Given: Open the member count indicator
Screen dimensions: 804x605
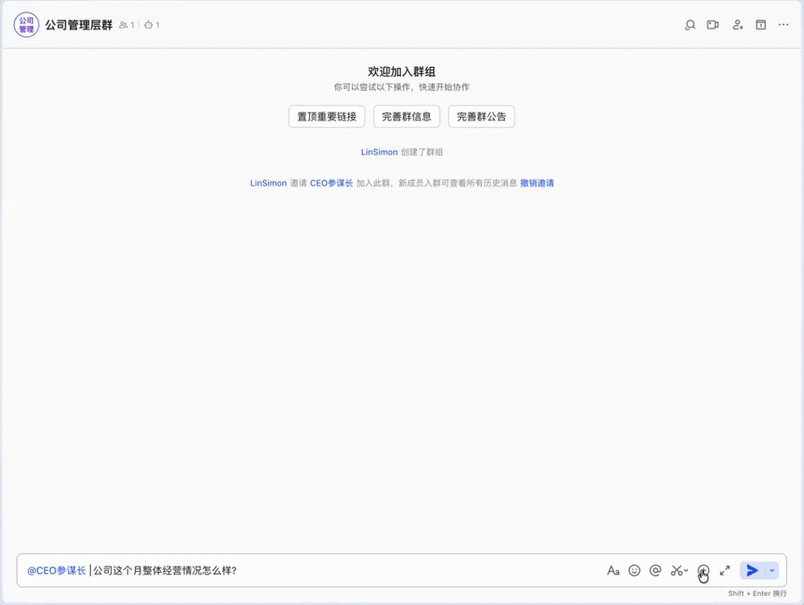Looking at the screenshot, I should tap(127, 25).
